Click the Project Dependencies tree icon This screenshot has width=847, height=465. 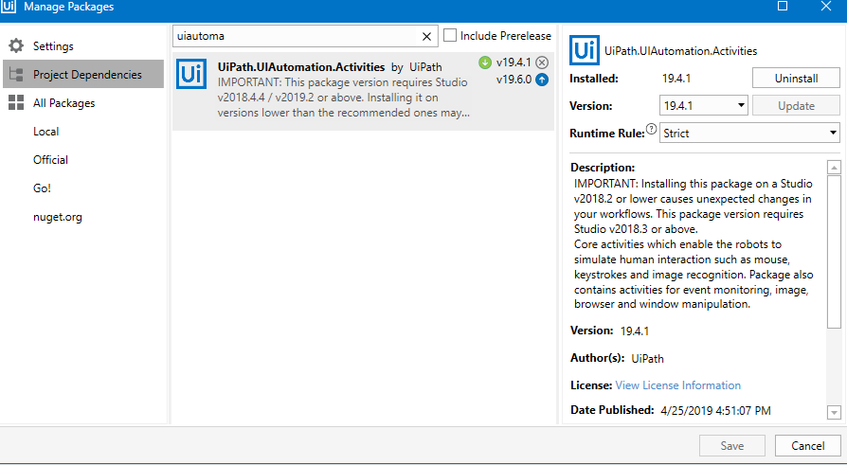[16, 75]
